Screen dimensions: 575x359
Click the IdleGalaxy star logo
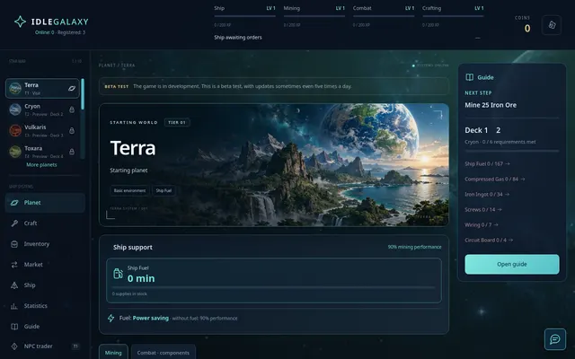[x=20, y=22]
